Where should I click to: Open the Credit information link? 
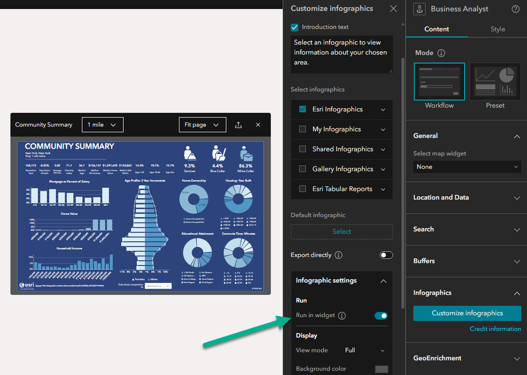click(x=495, y=329)
